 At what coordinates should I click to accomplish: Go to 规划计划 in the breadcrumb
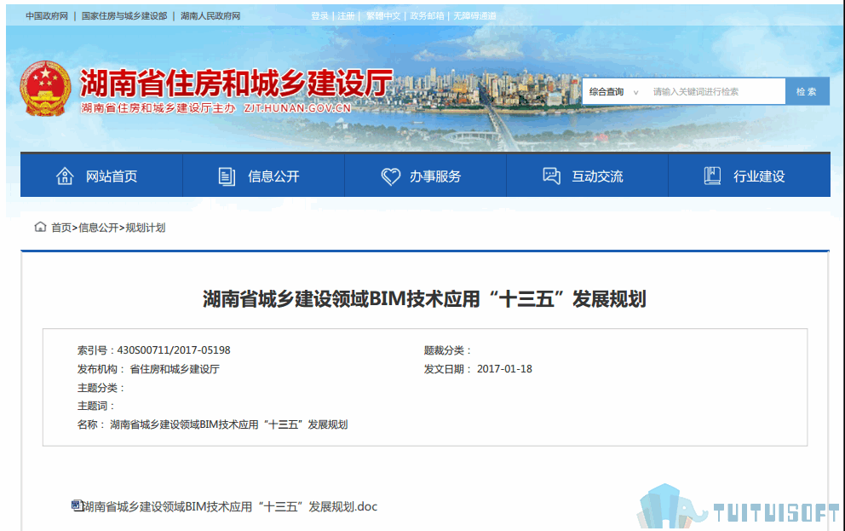tap(146, 228)
